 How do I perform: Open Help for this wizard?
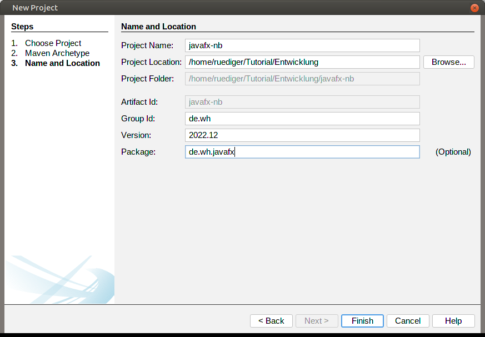(x=453, y=321)
